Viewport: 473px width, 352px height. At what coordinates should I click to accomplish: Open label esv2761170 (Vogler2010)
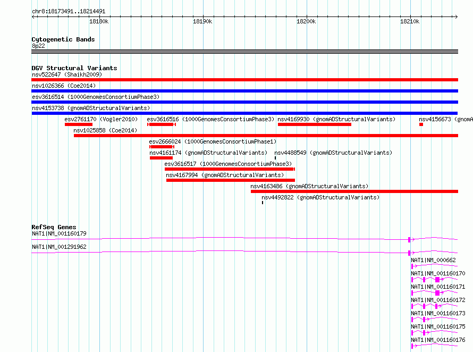101,119
